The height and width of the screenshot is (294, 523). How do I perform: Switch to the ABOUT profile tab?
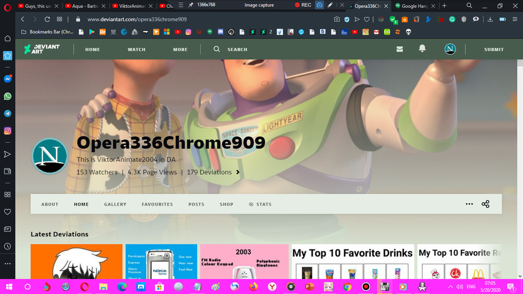(50, 204)
